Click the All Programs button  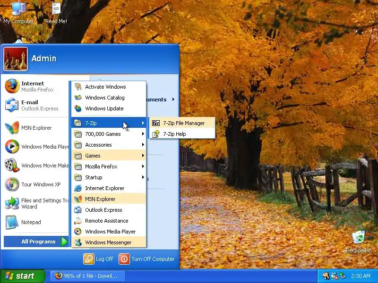36,241
